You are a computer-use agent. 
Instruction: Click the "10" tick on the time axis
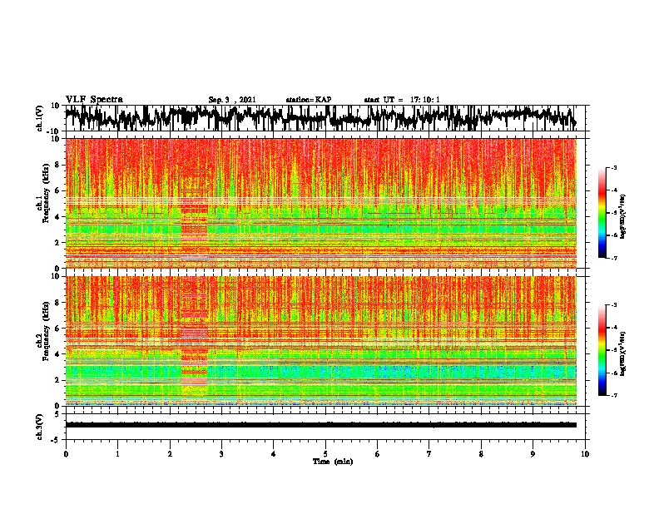pos(585,454)
